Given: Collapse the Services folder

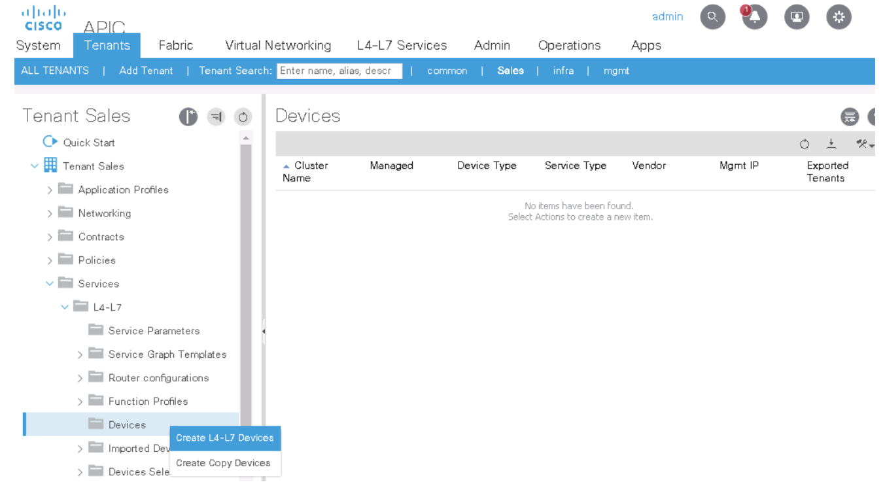Looking at the screenshot, I should click(x=50, y=284).
